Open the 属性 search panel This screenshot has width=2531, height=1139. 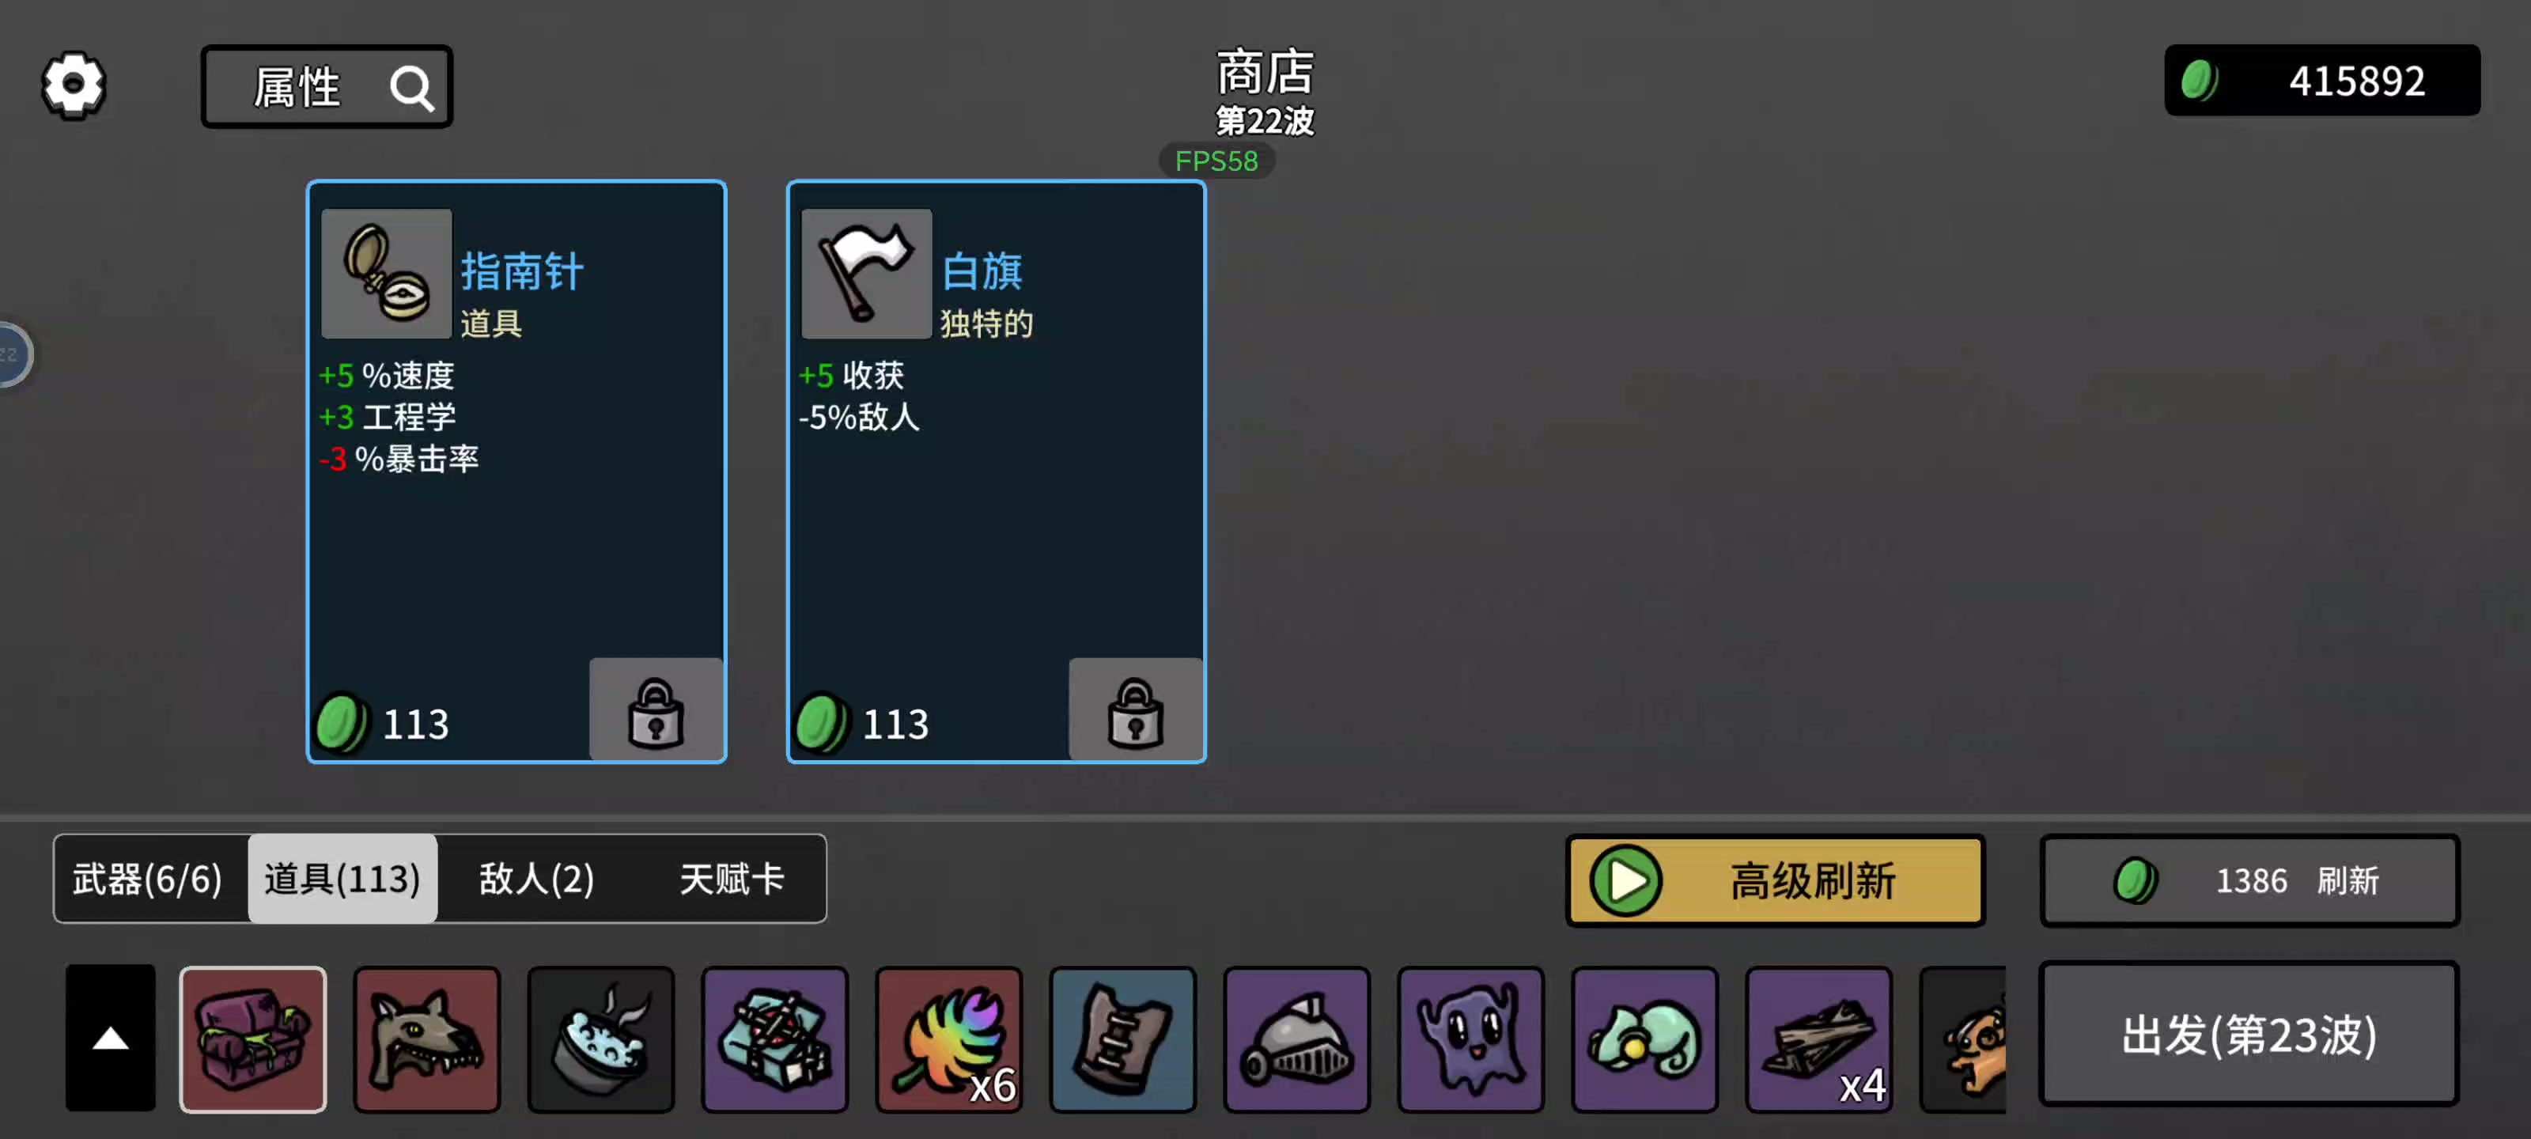point(326,86)
